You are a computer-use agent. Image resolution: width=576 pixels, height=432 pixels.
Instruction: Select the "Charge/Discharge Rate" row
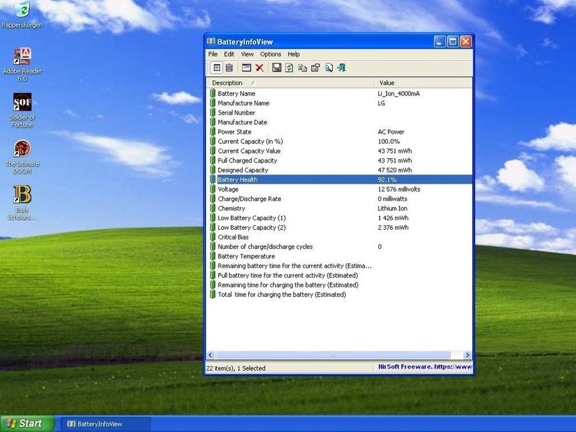coord(339,199)
